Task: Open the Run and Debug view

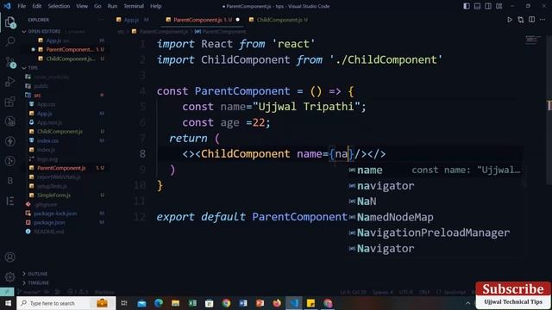Action: (9, 82)
